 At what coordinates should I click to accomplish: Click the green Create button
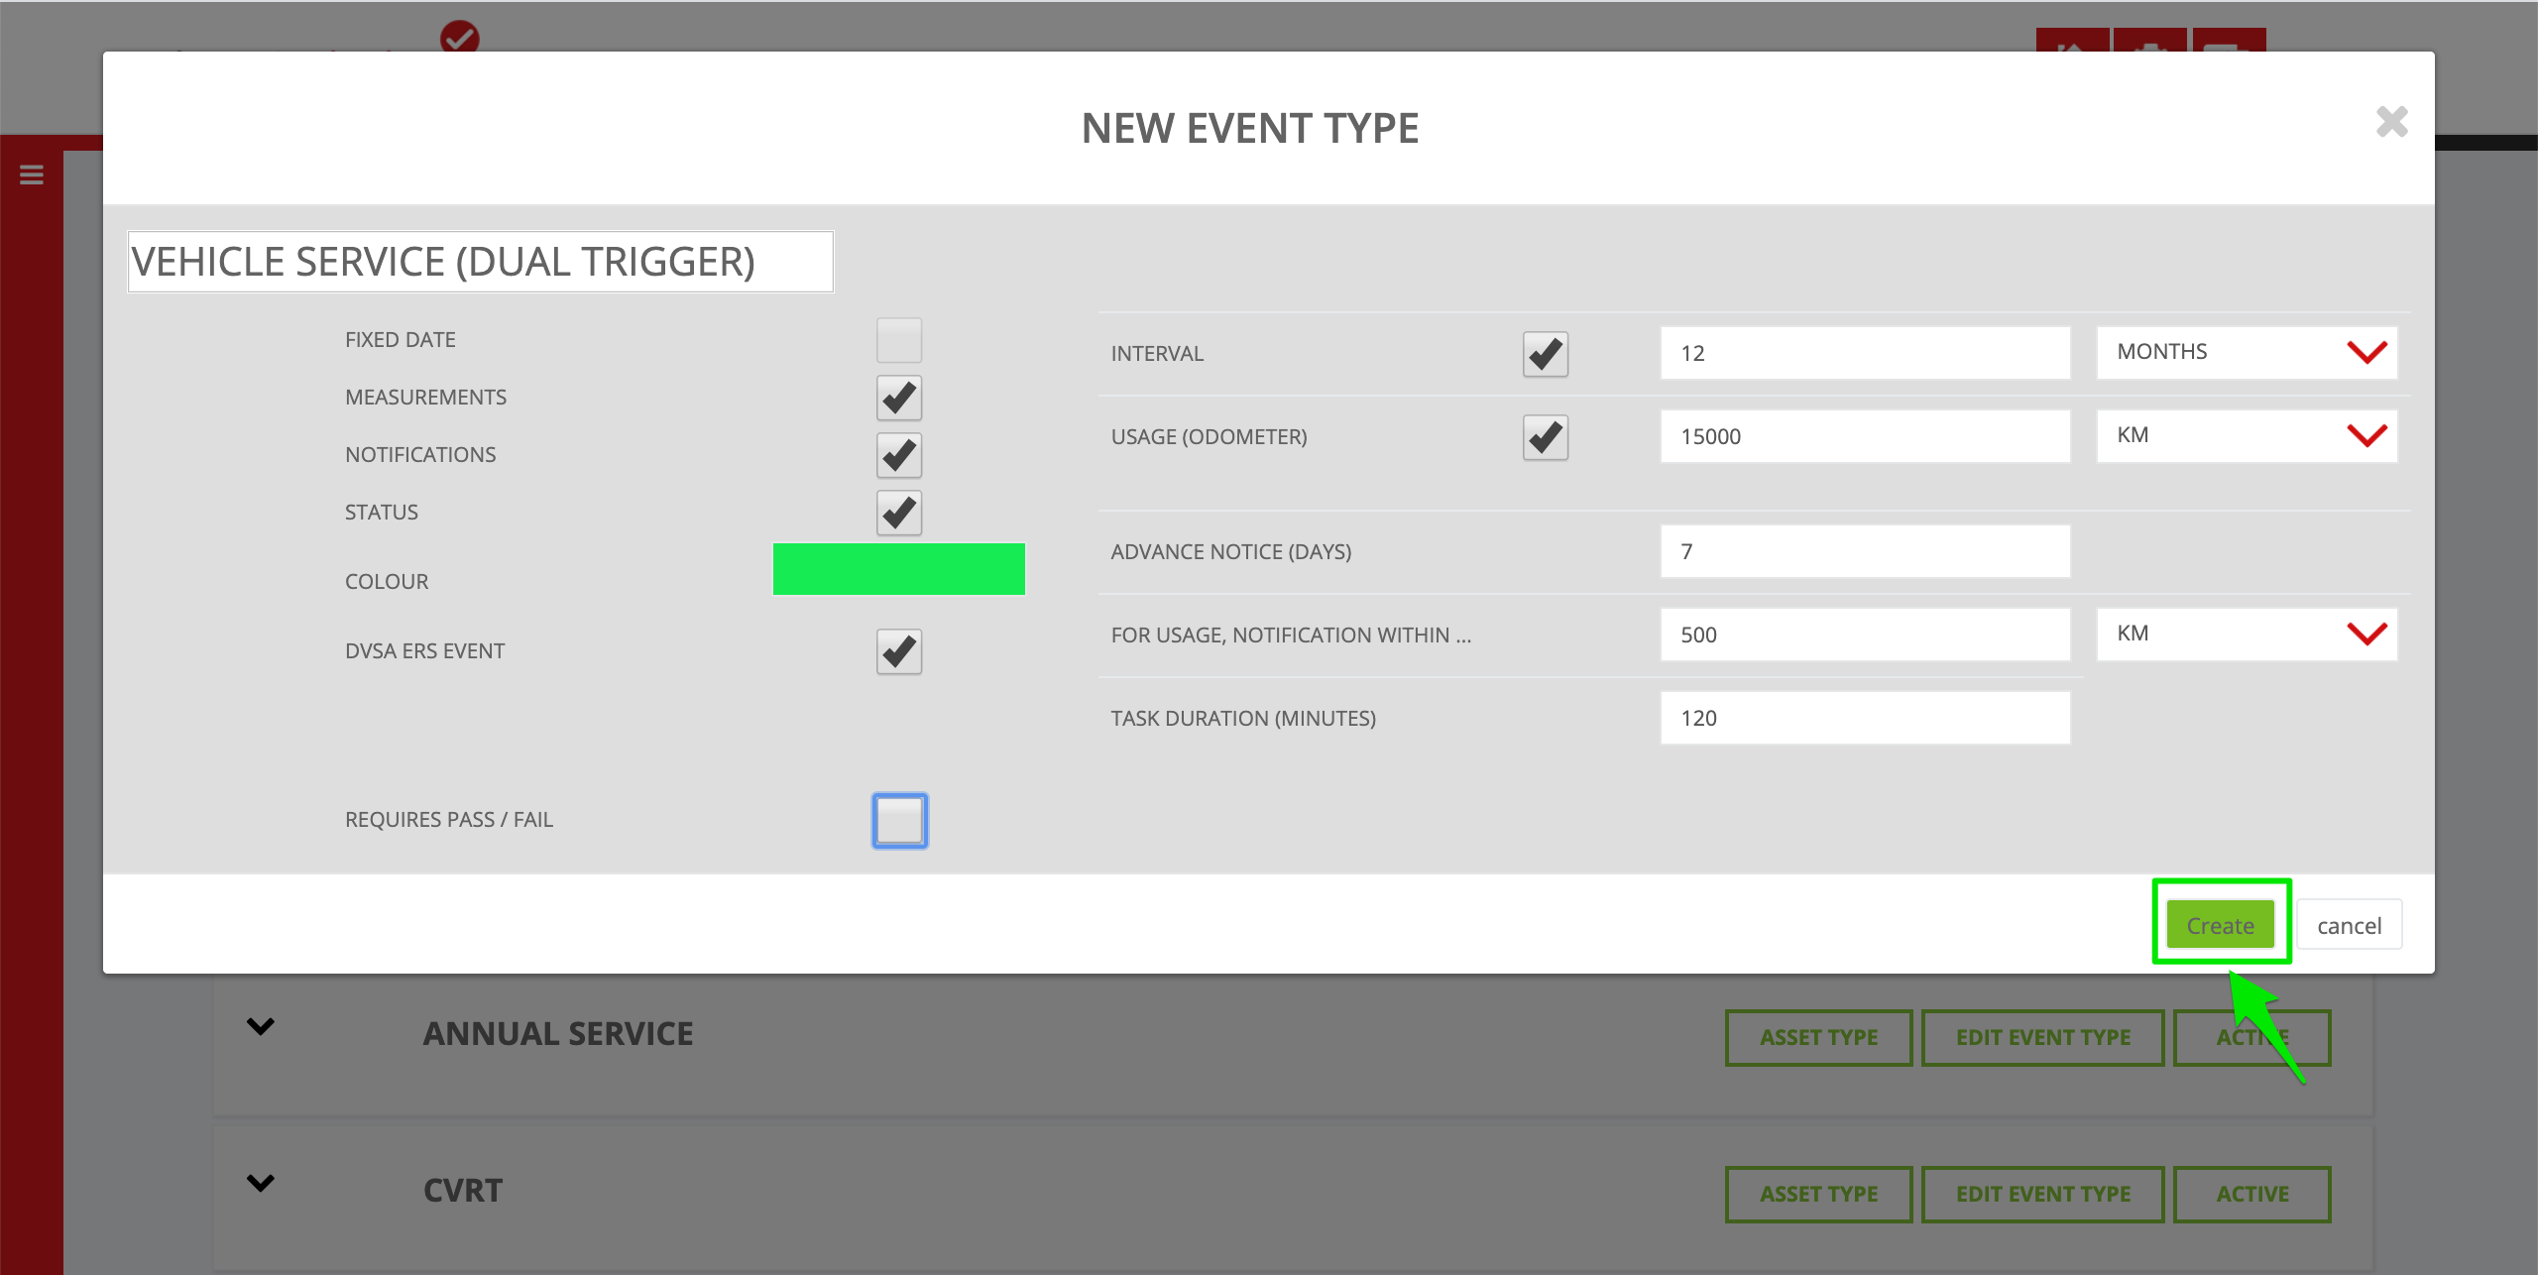(x=2221, y=925)
